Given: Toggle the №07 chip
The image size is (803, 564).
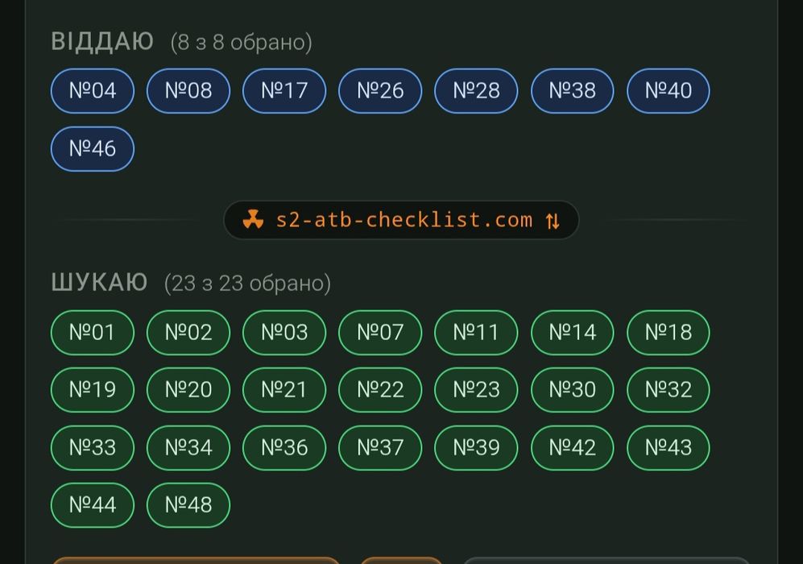Looking at the screenshot, I should (380, 333).
